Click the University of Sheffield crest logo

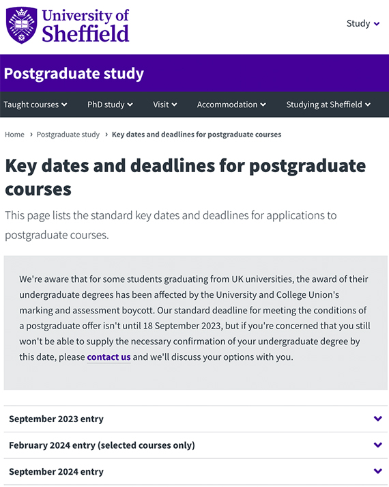(22, 25)
